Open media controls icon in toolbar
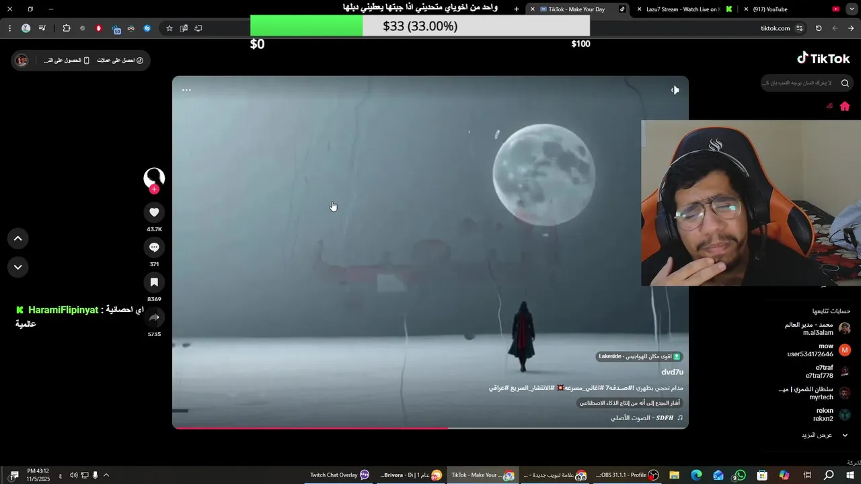Screen dimensions: 861x484 click(42, 28)
